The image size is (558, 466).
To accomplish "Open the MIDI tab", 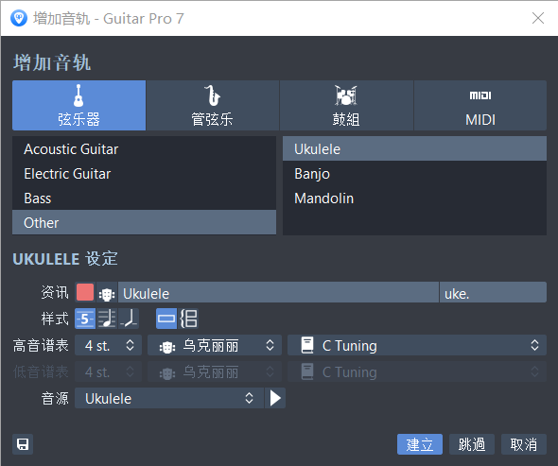I will (x=480, y=105).
